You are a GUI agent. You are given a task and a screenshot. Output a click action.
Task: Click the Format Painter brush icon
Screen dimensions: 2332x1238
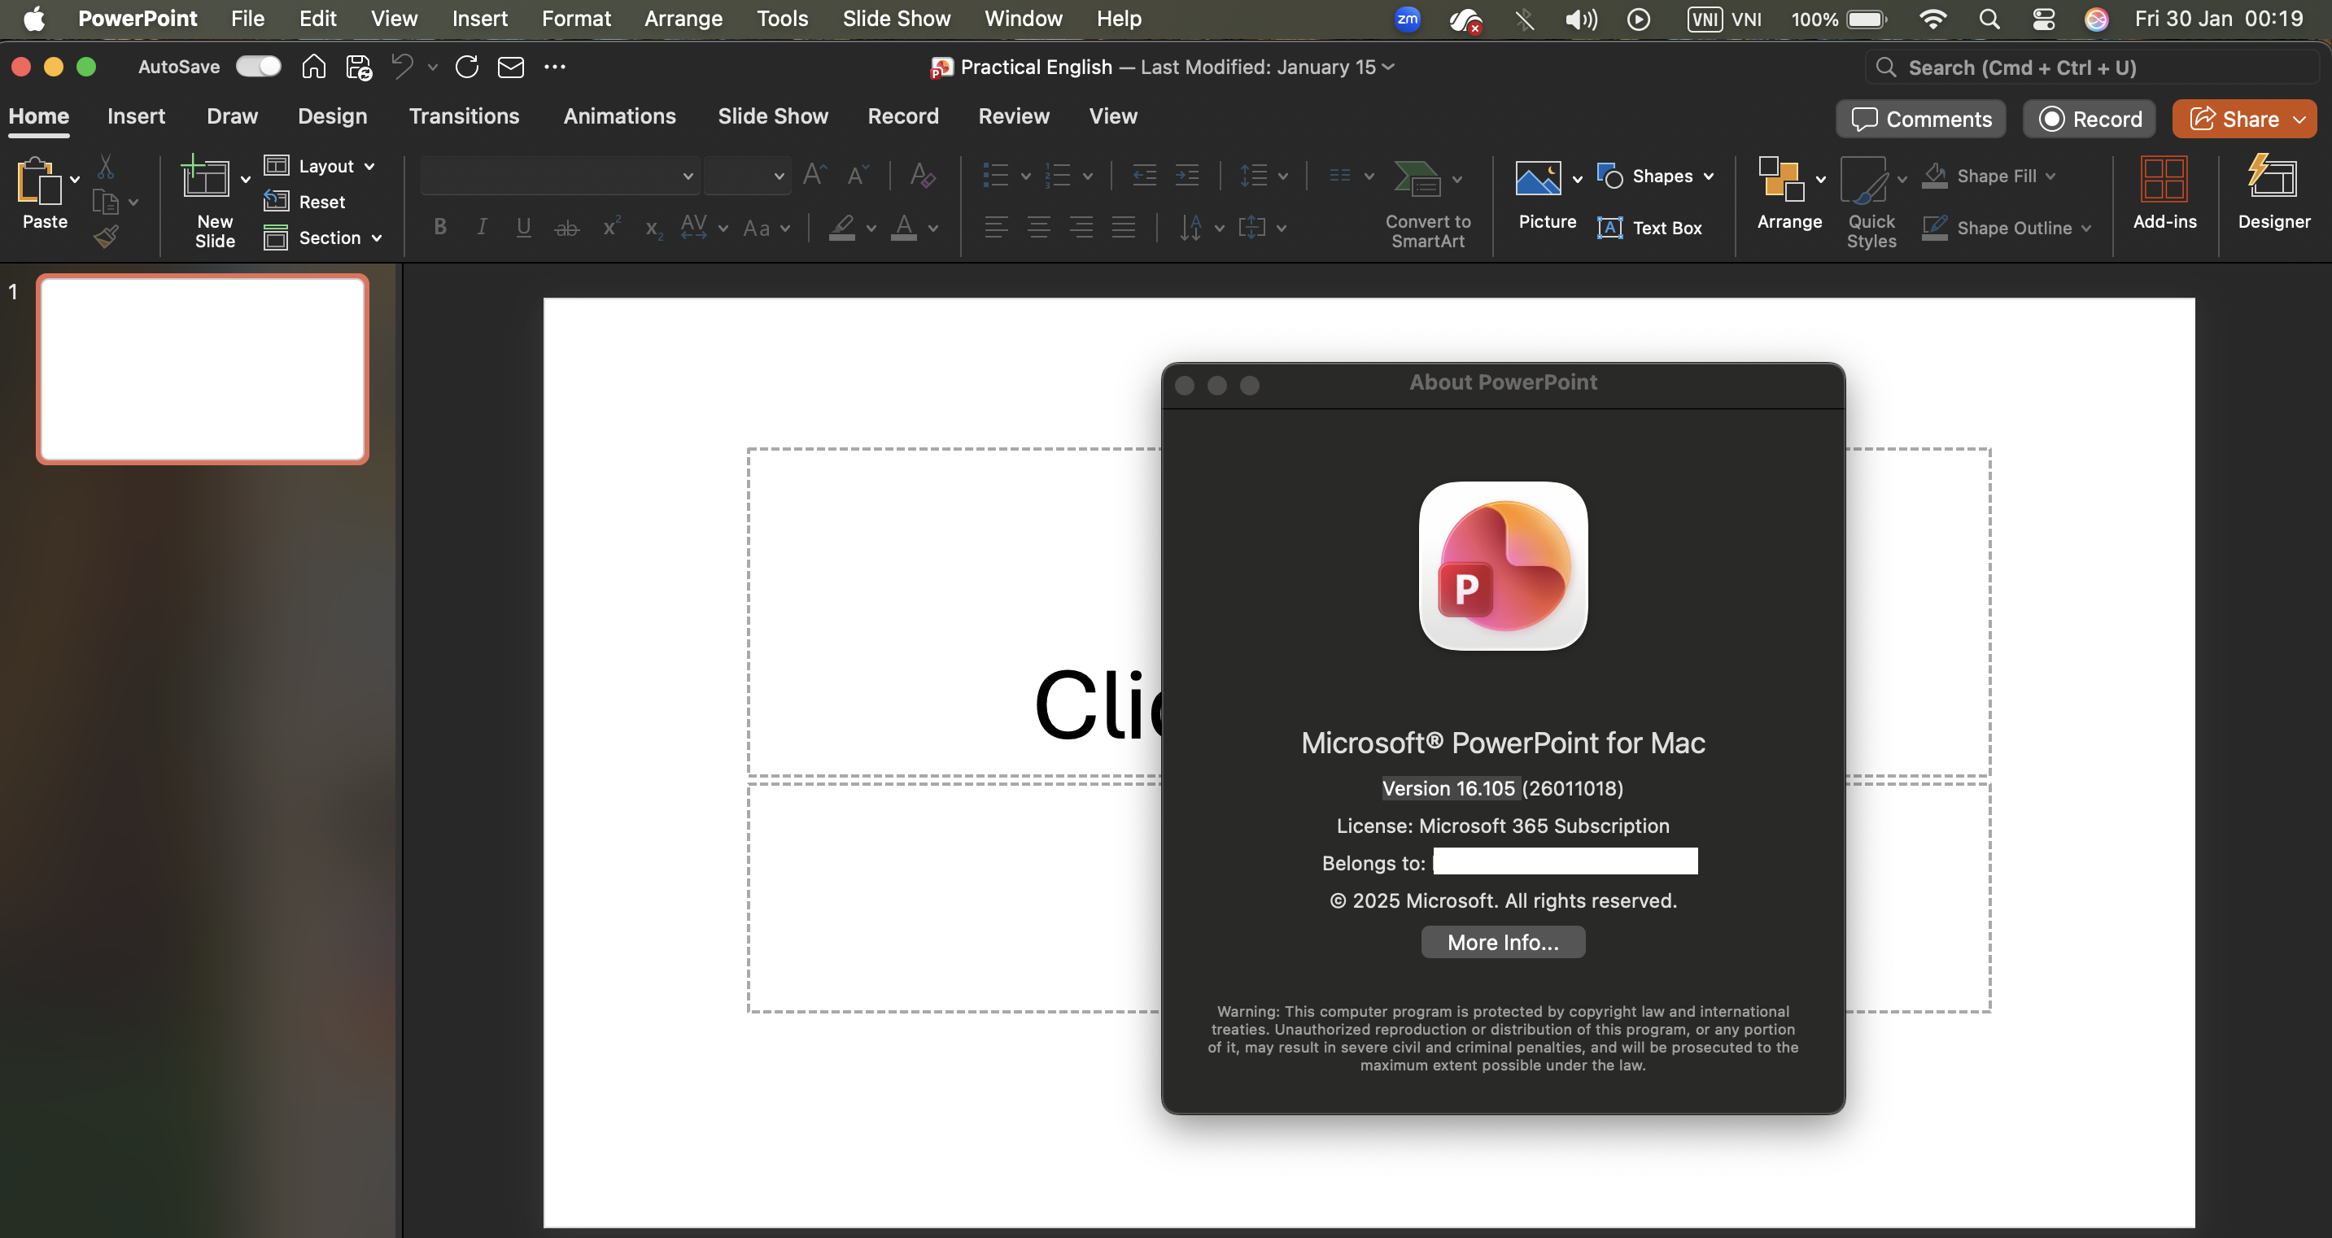[106, 237]
